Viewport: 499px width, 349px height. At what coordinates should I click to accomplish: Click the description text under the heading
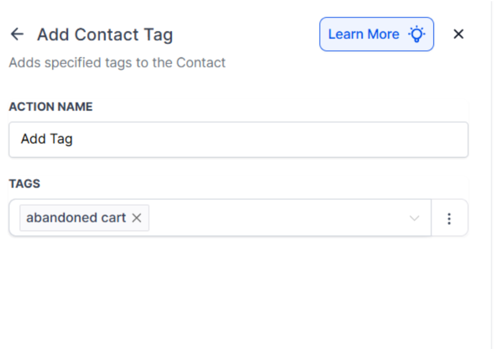coord(117,63)
